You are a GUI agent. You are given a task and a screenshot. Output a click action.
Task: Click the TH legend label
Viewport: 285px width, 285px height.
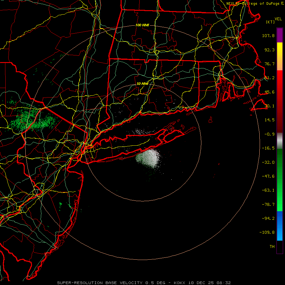(272, 247)
